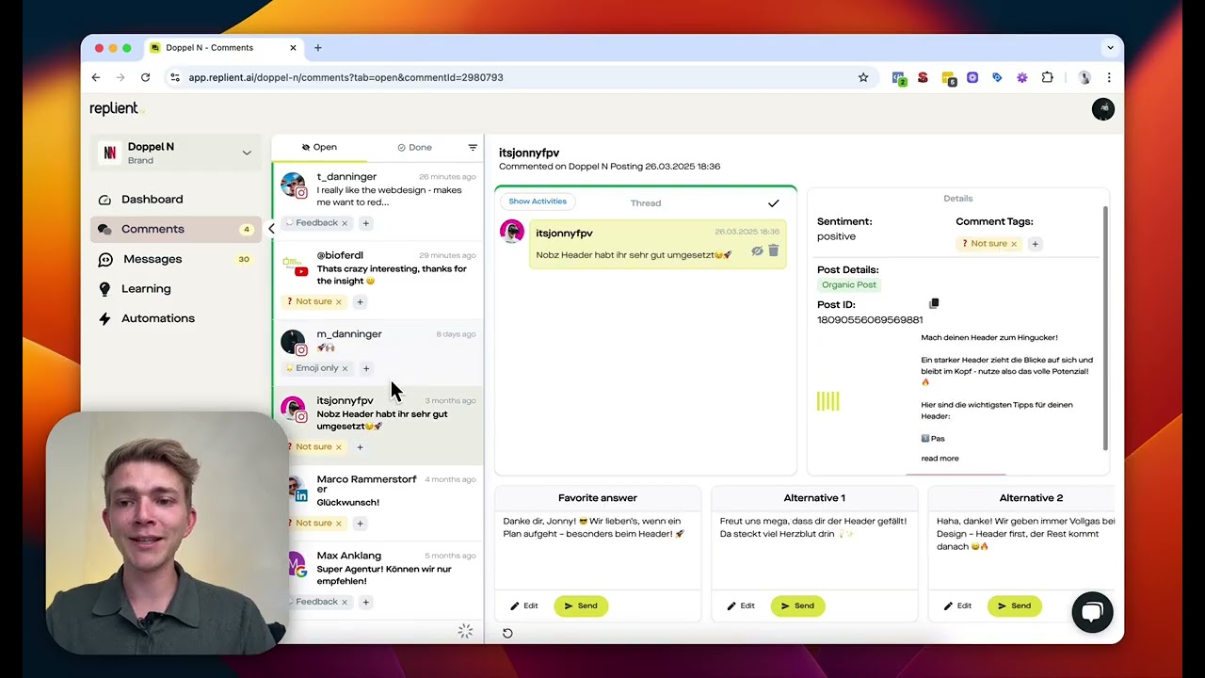Open the Automations sidebar item
1205x678 pixels.
(157, 318)
